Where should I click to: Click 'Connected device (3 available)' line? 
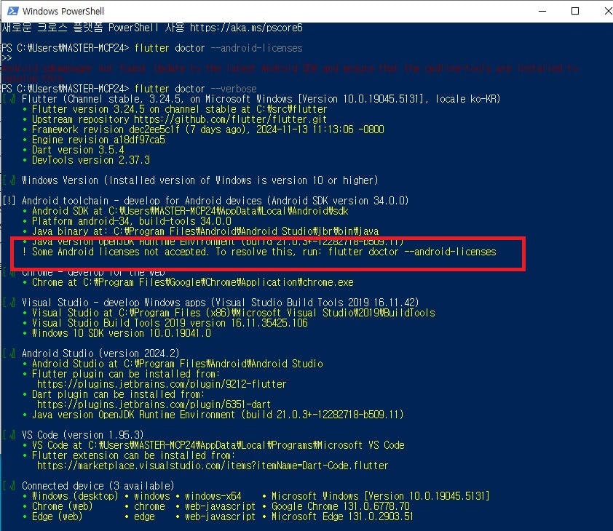point(98,485)
